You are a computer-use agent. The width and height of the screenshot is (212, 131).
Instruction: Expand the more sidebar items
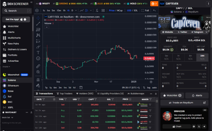click(x=6, y=67)
